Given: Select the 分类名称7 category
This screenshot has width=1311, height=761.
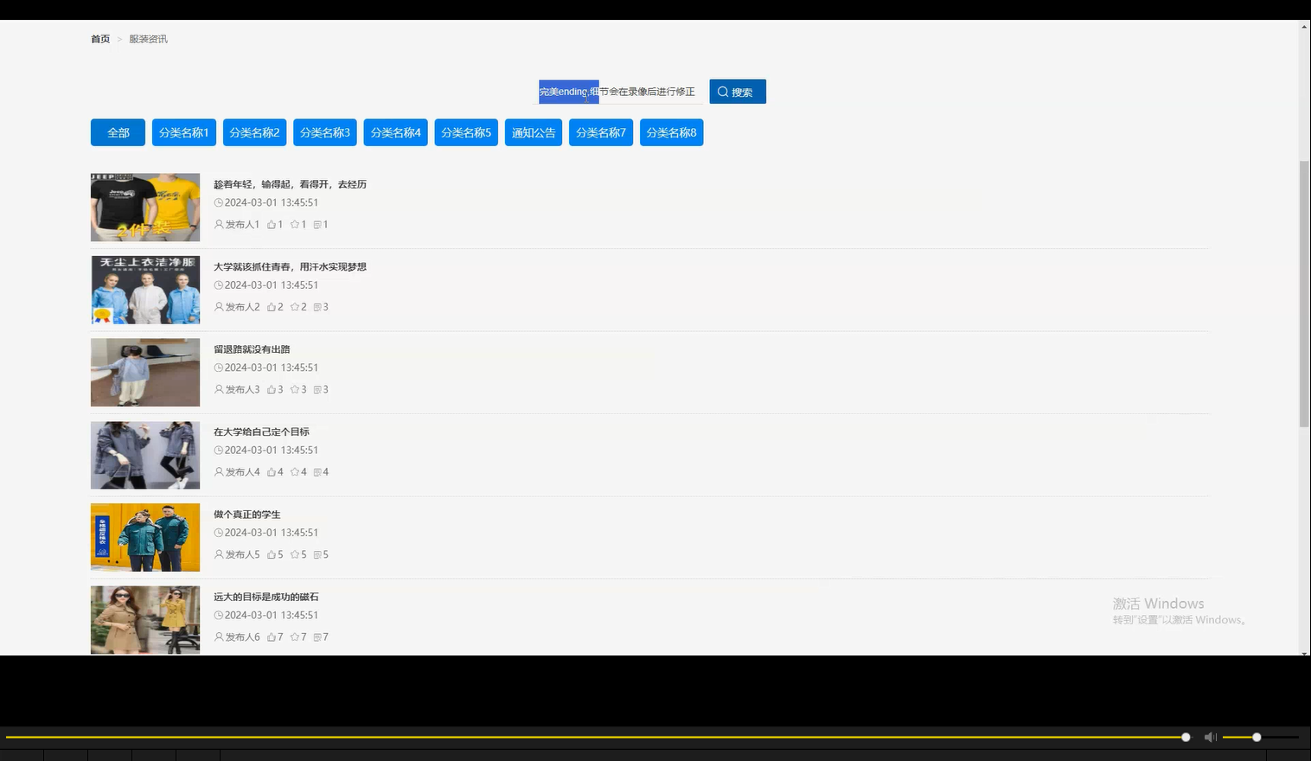Looking at the screenshot, I should click(601, 132).
